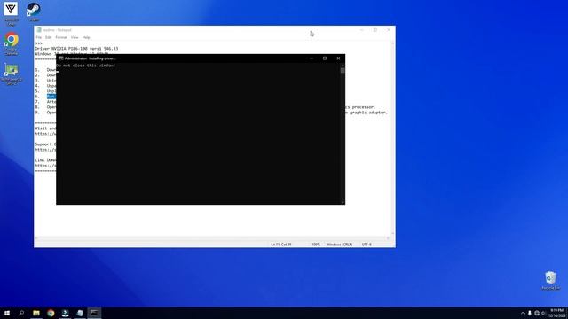Open the Notepad File menu
This screenshot has width=568, height=319.
[x=39, y=37]
